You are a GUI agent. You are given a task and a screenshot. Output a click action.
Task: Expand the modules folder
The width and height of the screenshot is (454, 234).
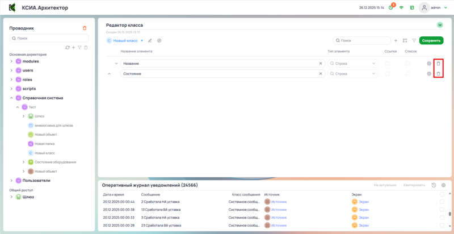click(11, 61)
